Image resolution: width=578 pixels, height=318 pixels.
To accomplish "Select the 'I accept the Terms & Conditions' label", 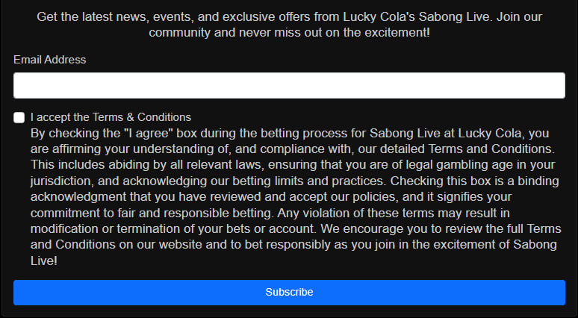I will point(111,117).
